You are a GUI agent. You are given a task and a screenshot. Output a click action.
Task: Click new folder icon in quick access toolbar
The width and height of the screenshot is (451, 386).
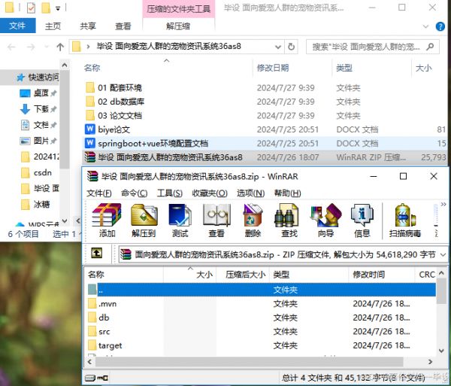coord(46,8)
